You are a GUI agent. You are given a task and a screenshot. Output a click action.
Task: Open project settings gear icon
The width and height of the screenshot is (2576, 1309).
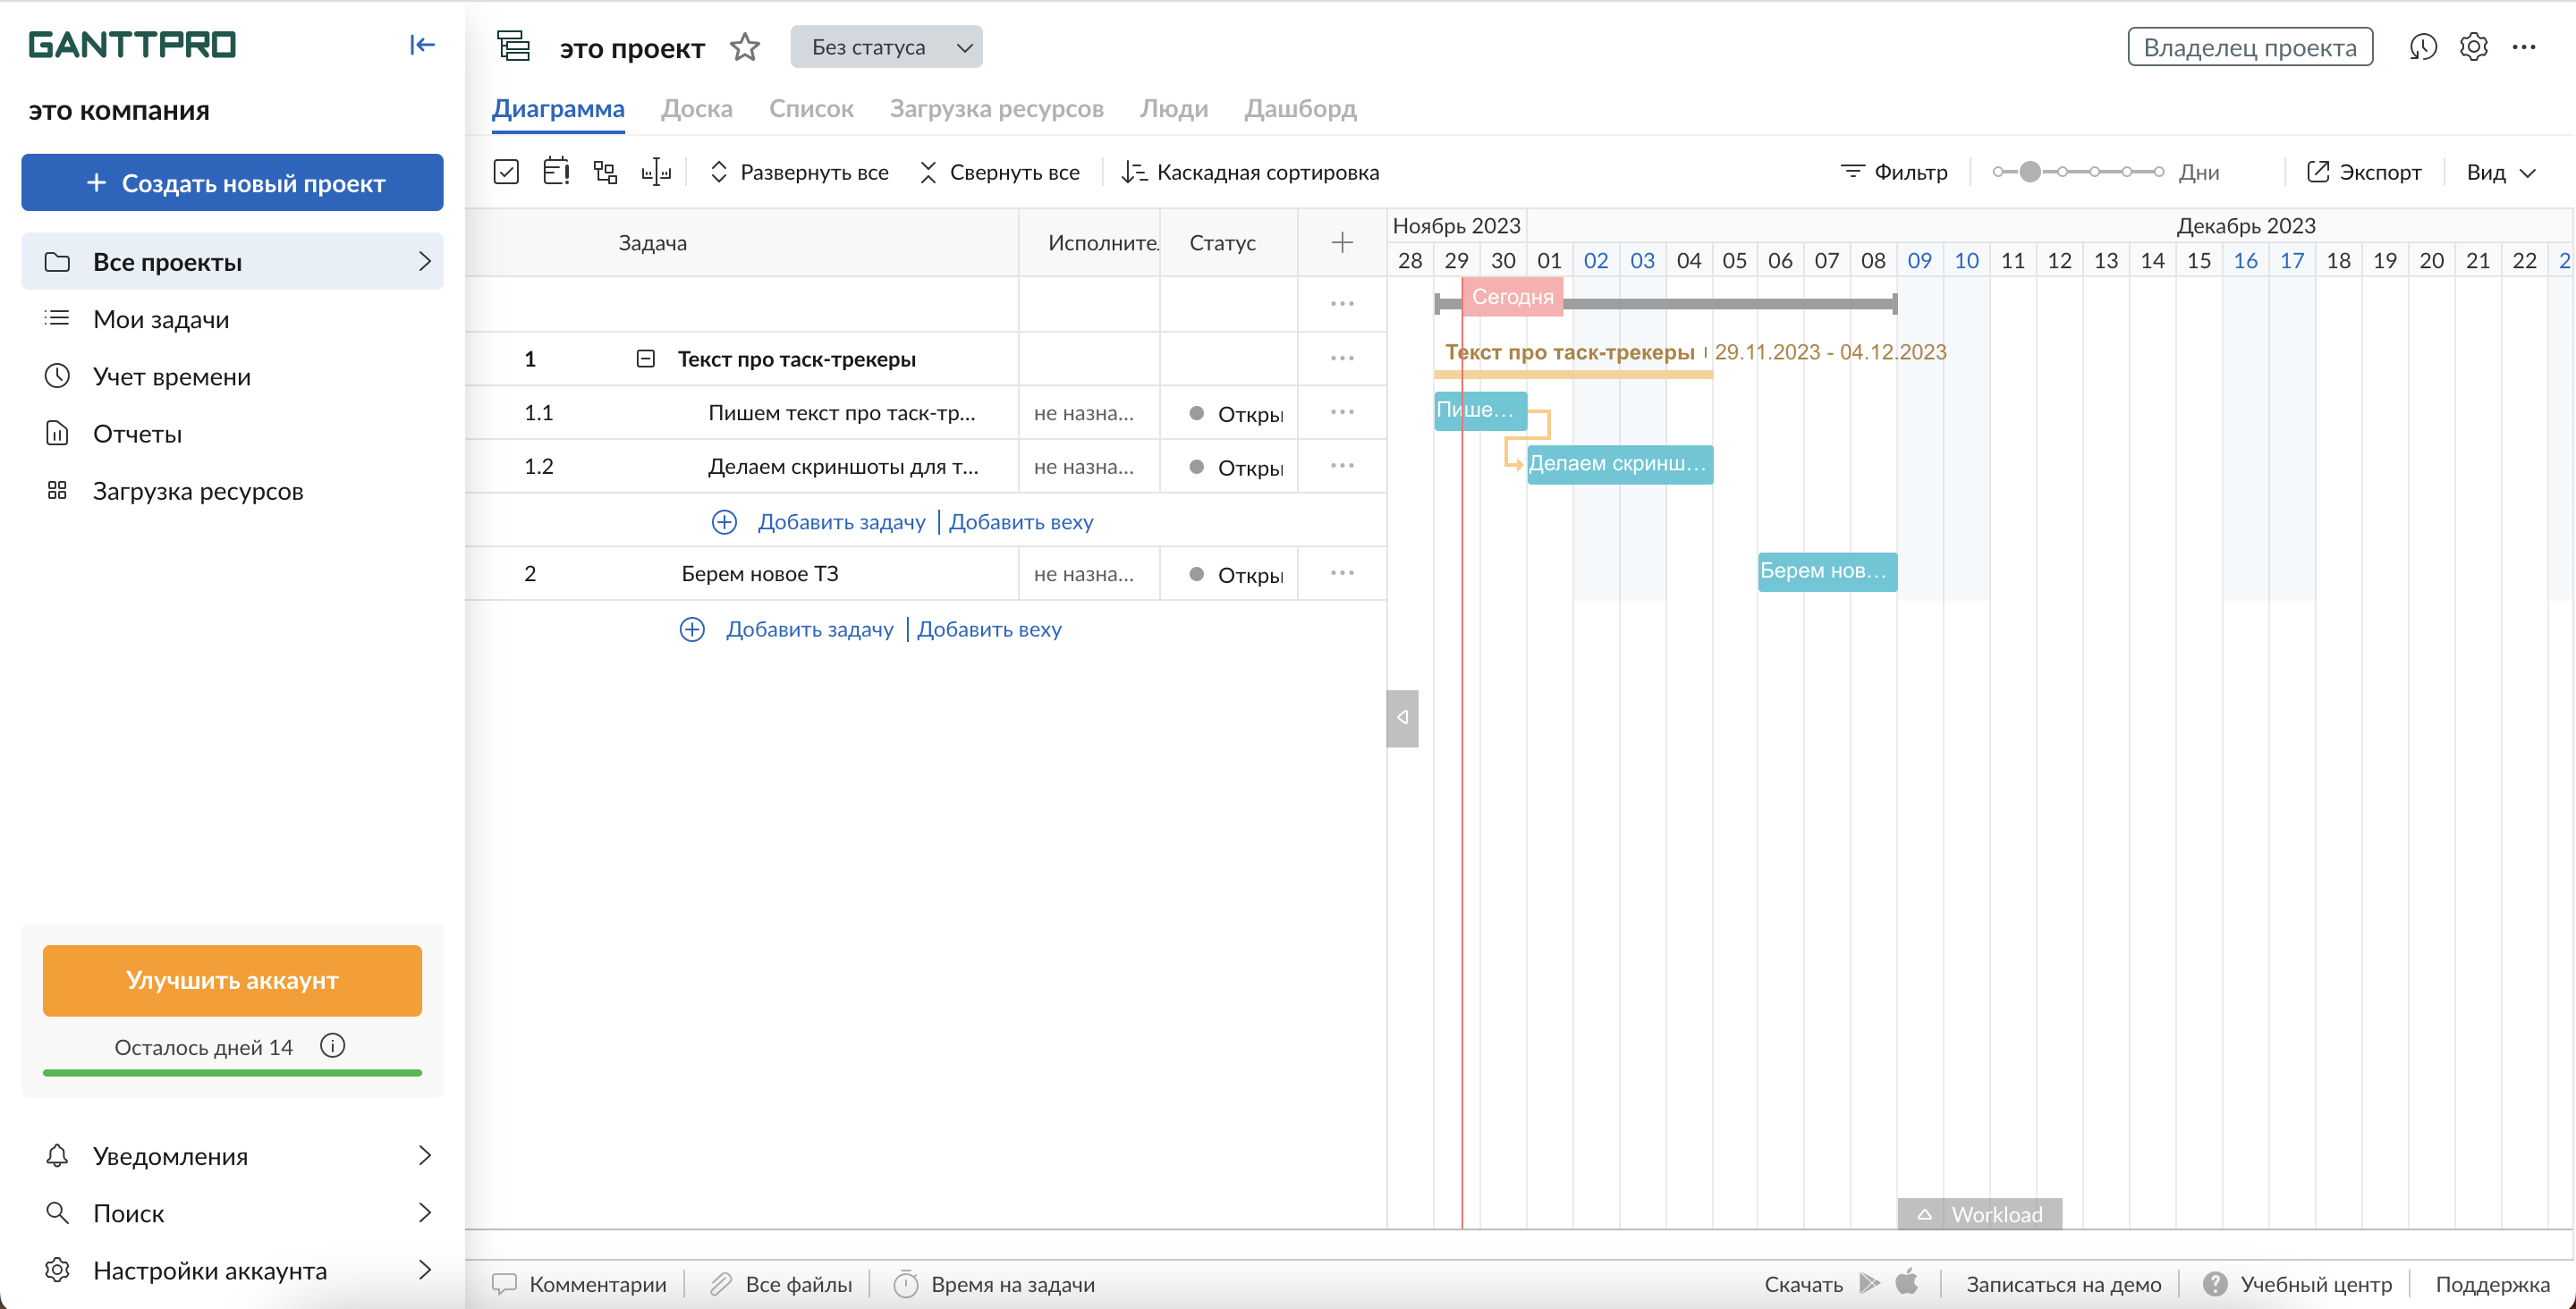(x=2474, y=47)
